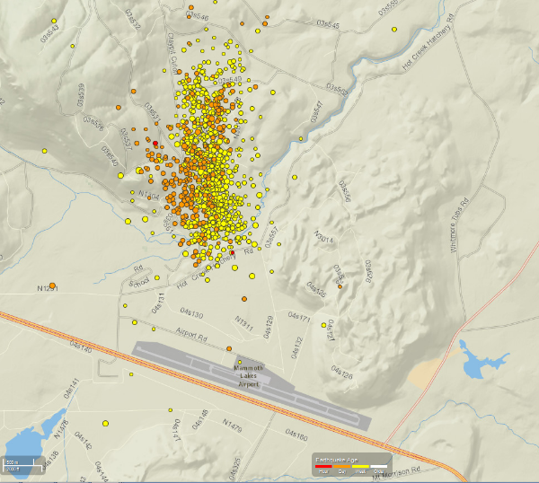Click the red Hour swatch in legend

click(323, 467)
